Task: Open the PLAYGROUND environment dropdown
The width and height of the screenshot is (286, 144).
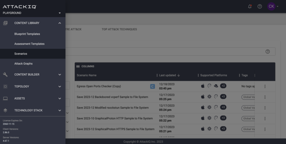Action: pos(32,13)
